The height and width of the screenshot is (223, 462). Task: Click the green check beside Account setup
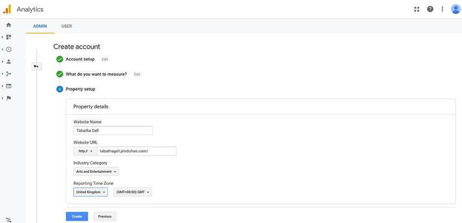click(x=59, y=59)
